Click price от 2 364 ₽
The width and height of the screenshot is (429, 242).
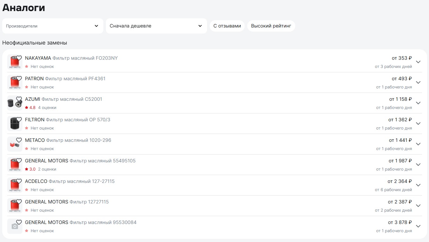(x=400, y=181)
